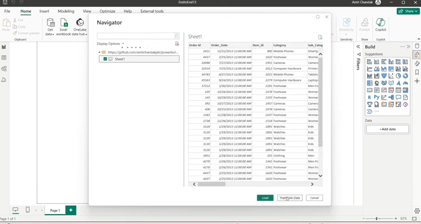Open the Data pane cylinder icon
The image size is (421, 224).
click(x=417, y=46)
